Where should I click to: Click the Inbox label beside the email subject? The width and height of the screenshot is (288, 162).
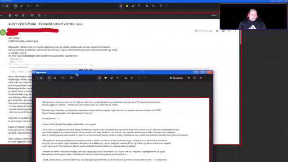[79, 24]
